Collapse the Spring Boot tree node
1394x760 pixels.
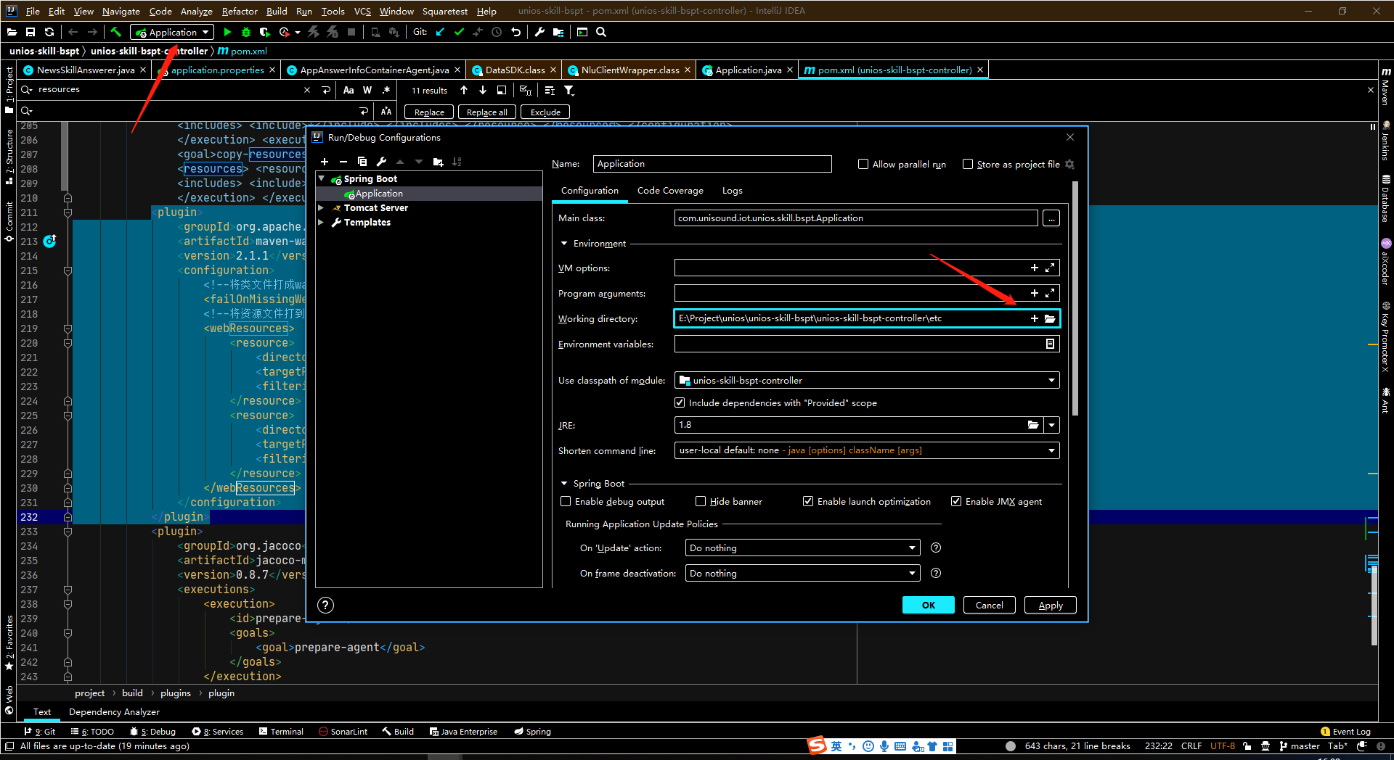click(x=322, y=178)
